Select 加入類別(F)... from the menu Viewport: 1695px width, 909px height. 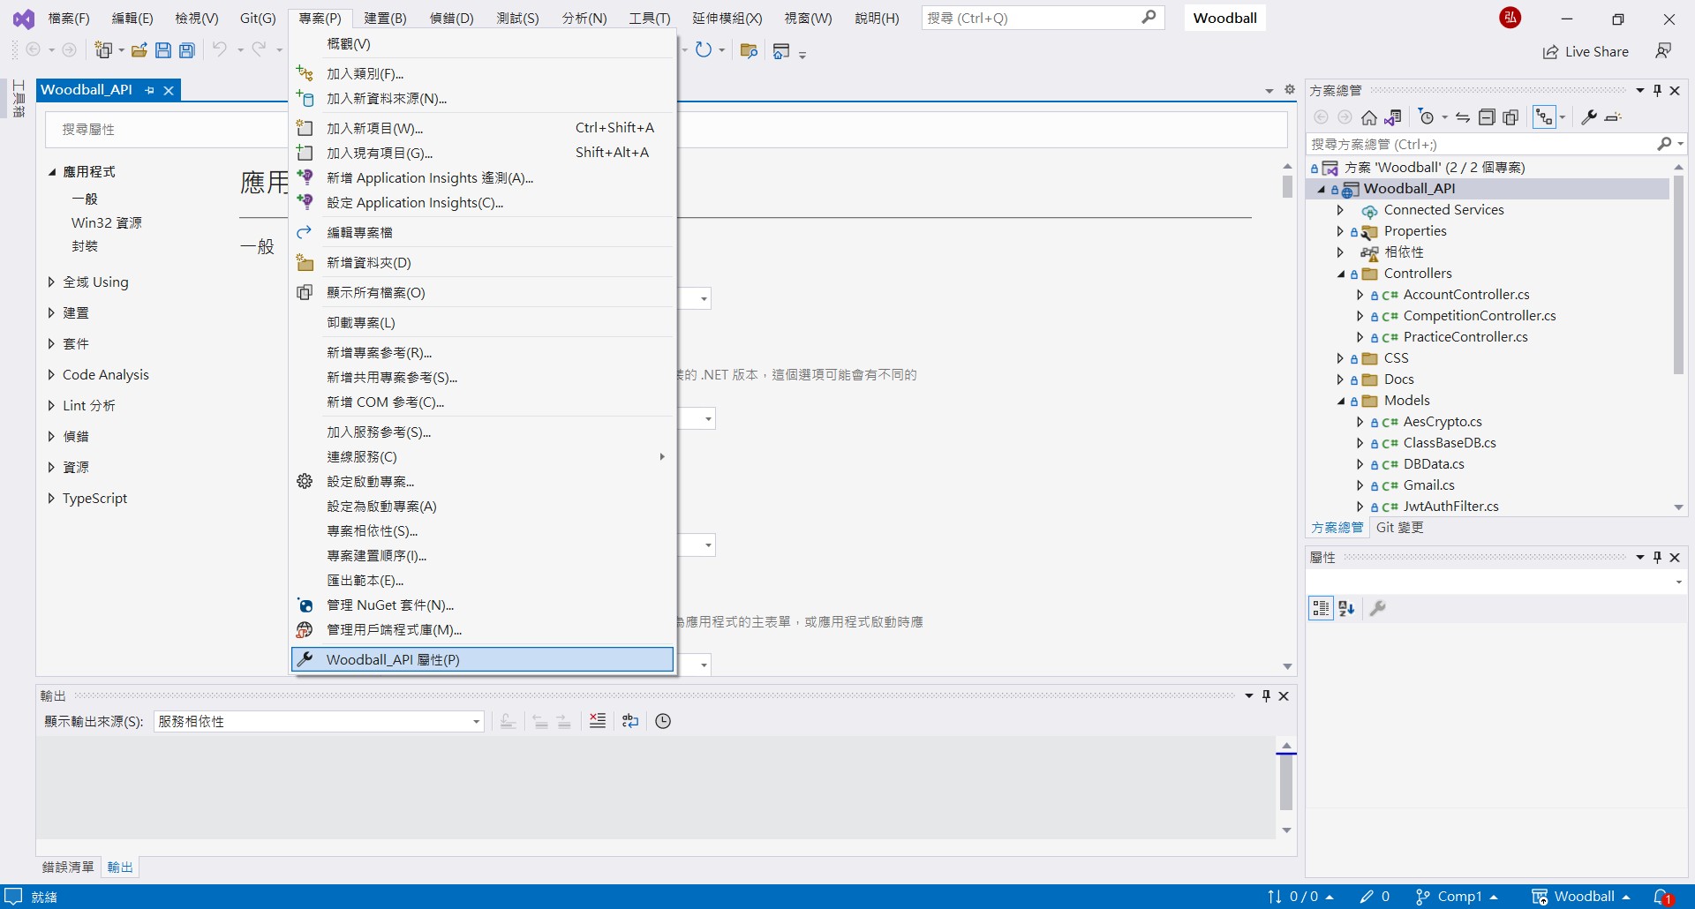coord(482,74)
